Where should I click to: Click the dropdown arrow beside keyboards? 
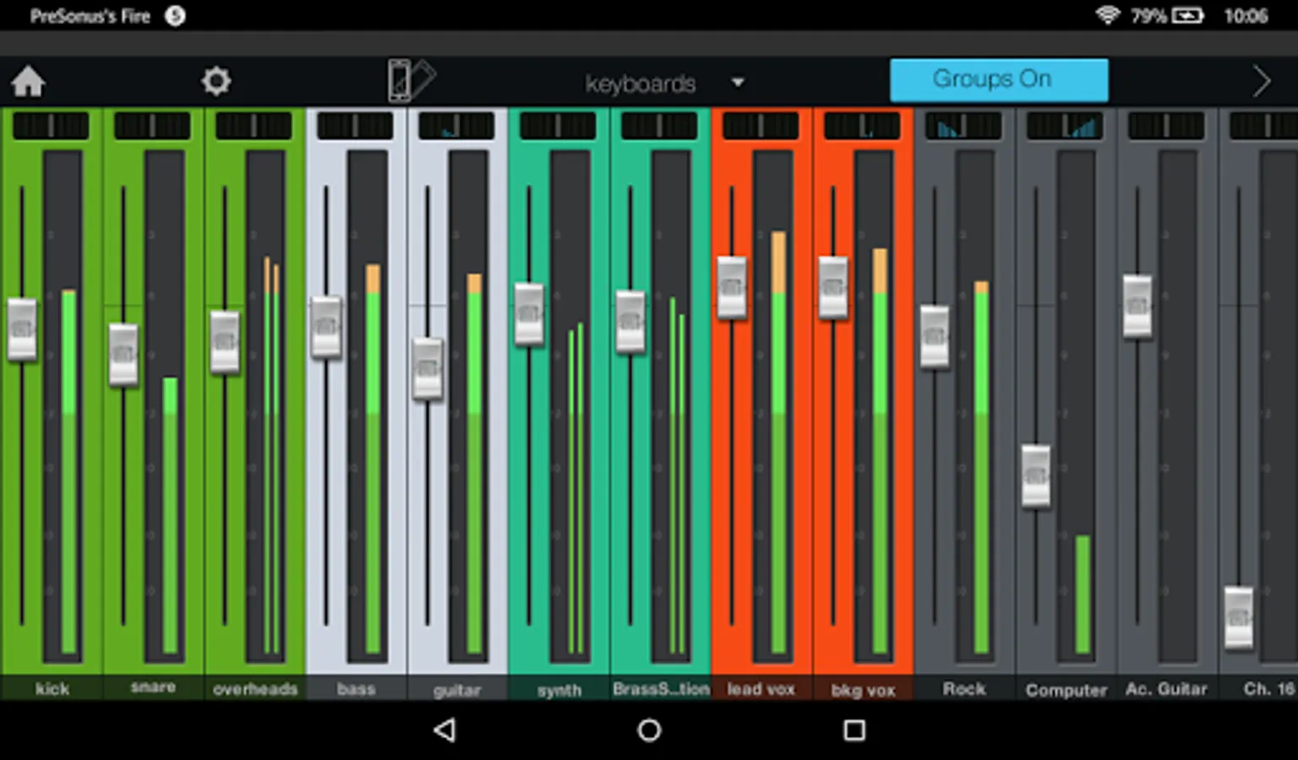(738, 83)
